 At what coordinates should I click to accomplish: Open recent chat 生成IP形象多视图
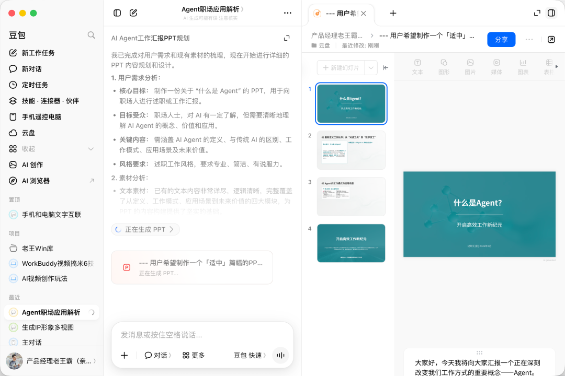(x=51, y=327)
